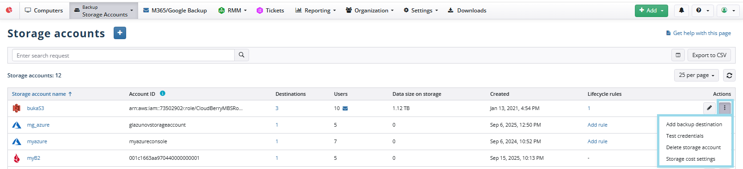Open the bukaS3 storage account

[36, 108]
